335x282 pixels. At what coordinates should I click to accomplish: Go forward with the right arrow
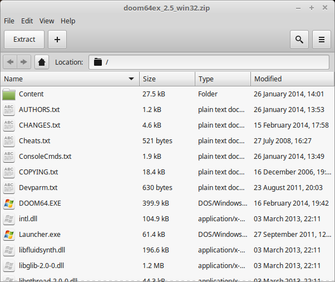[24, 62]
